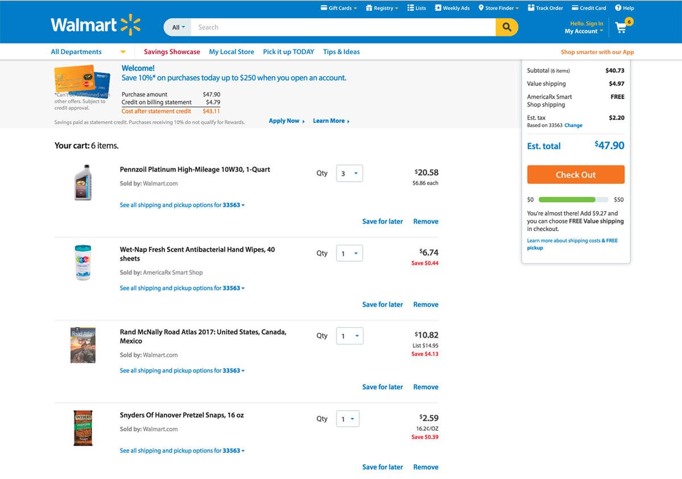Click the Subtotal $40.73 value
Viewport: 682px width, 479px height.
pyautogui.click(x=615, y=71)
